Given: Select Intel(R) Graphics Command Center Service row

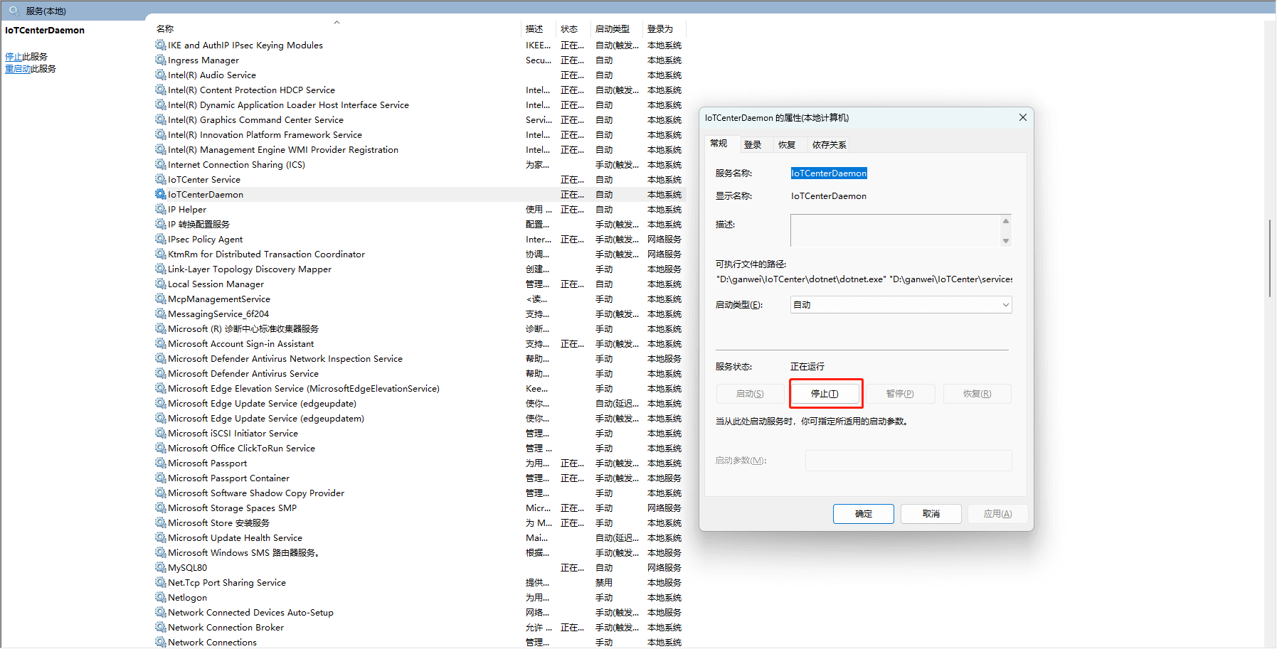Looking at the screenshot, I should pyautogui.click(x=420, y=119).
